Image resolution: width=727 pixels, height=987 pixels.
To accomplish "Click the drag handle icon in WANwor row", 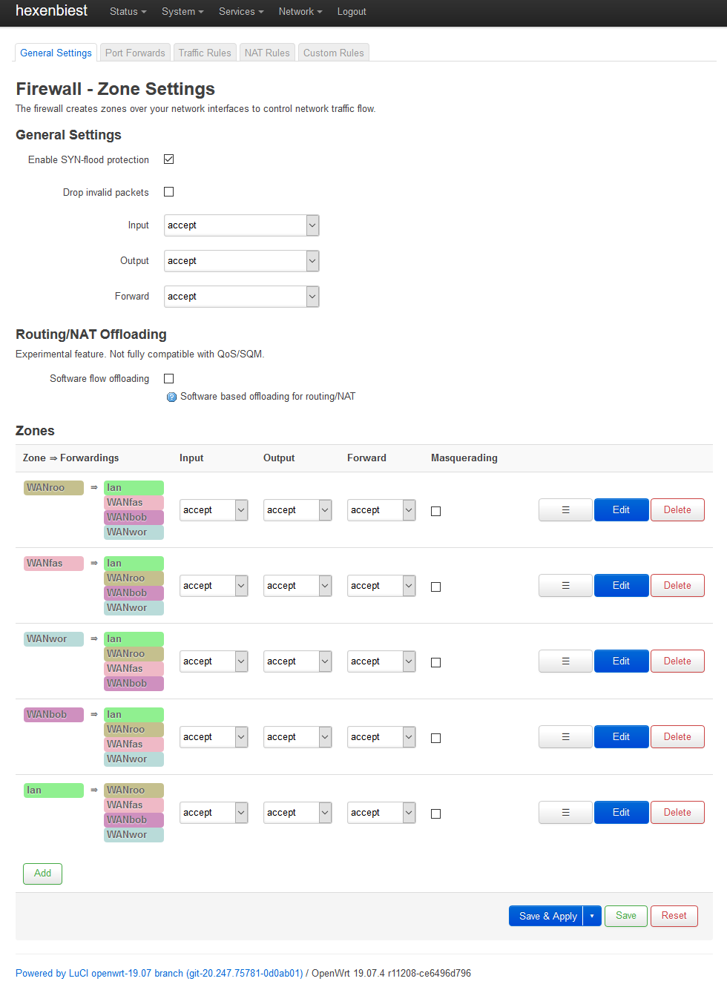I will 565,661.
